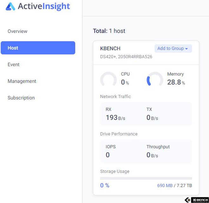
Task: Open the KBENCH host name
Action: point(110,48)
